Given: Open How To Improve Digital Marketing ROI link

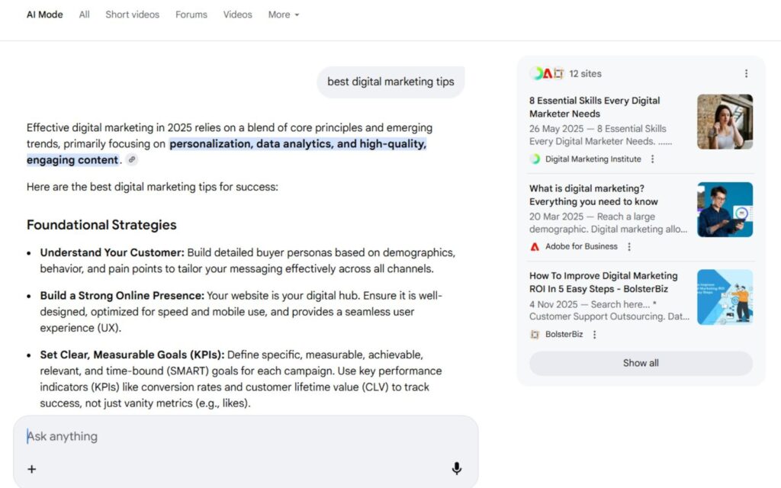Looking at the screenshot, I should coord(603,283).
